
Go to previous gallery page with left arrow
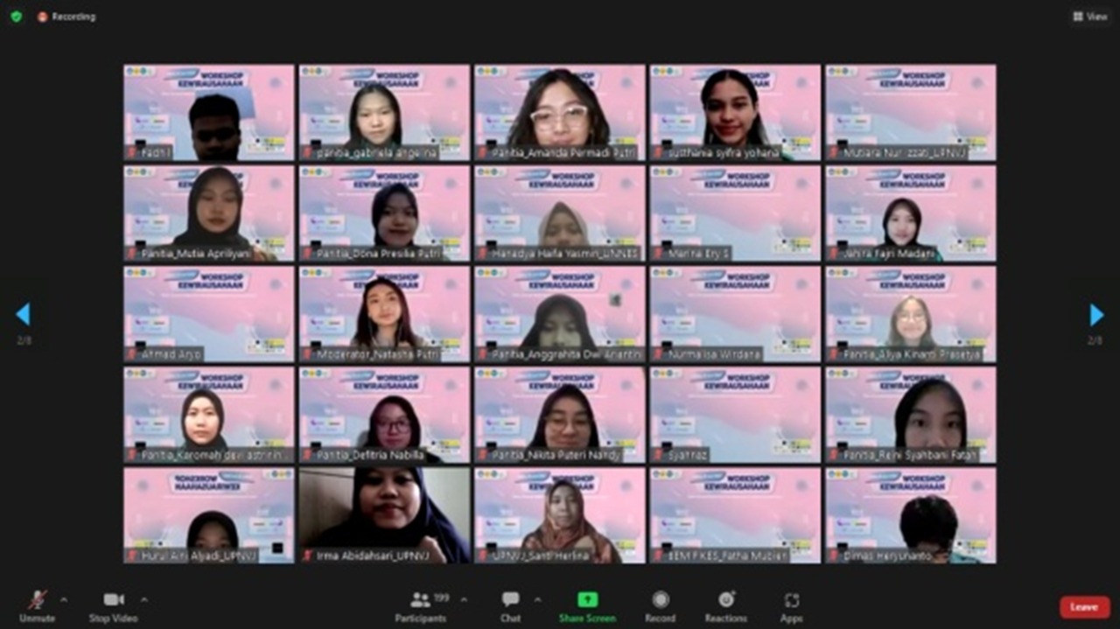click(24, 315)
